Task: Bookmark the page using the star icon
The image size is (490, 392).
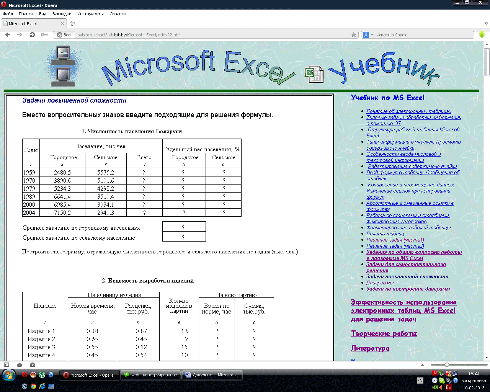Action: pyautogui.click(x=354, y=35)
